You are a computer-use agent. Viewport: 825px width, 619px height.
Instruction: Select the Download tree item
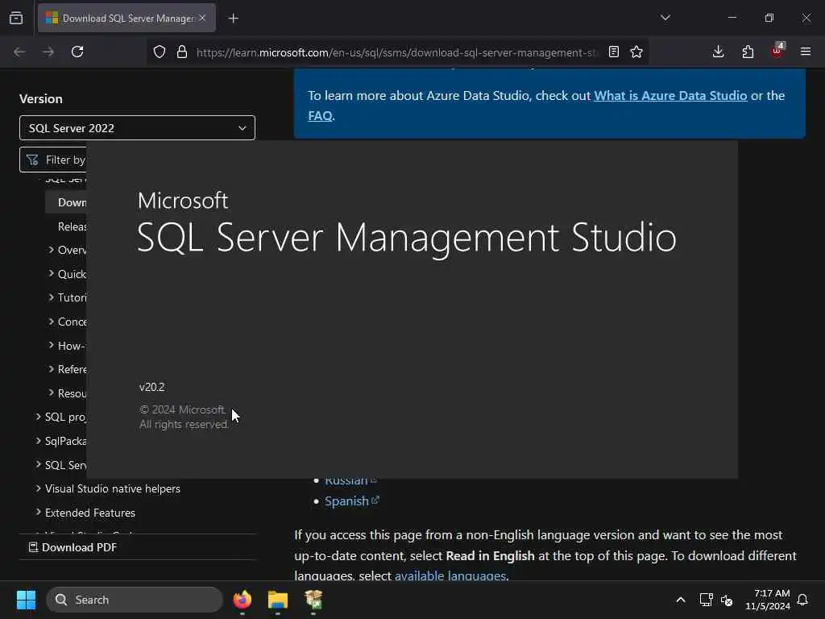tap(66, 202)
